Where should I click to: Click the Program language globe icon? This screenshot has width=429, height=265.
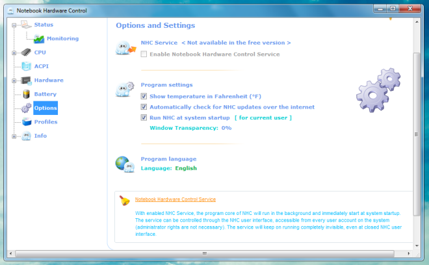click(125, 164)
